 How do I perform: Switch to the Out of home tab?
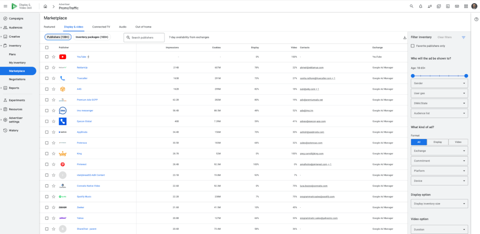coord(143,27)
